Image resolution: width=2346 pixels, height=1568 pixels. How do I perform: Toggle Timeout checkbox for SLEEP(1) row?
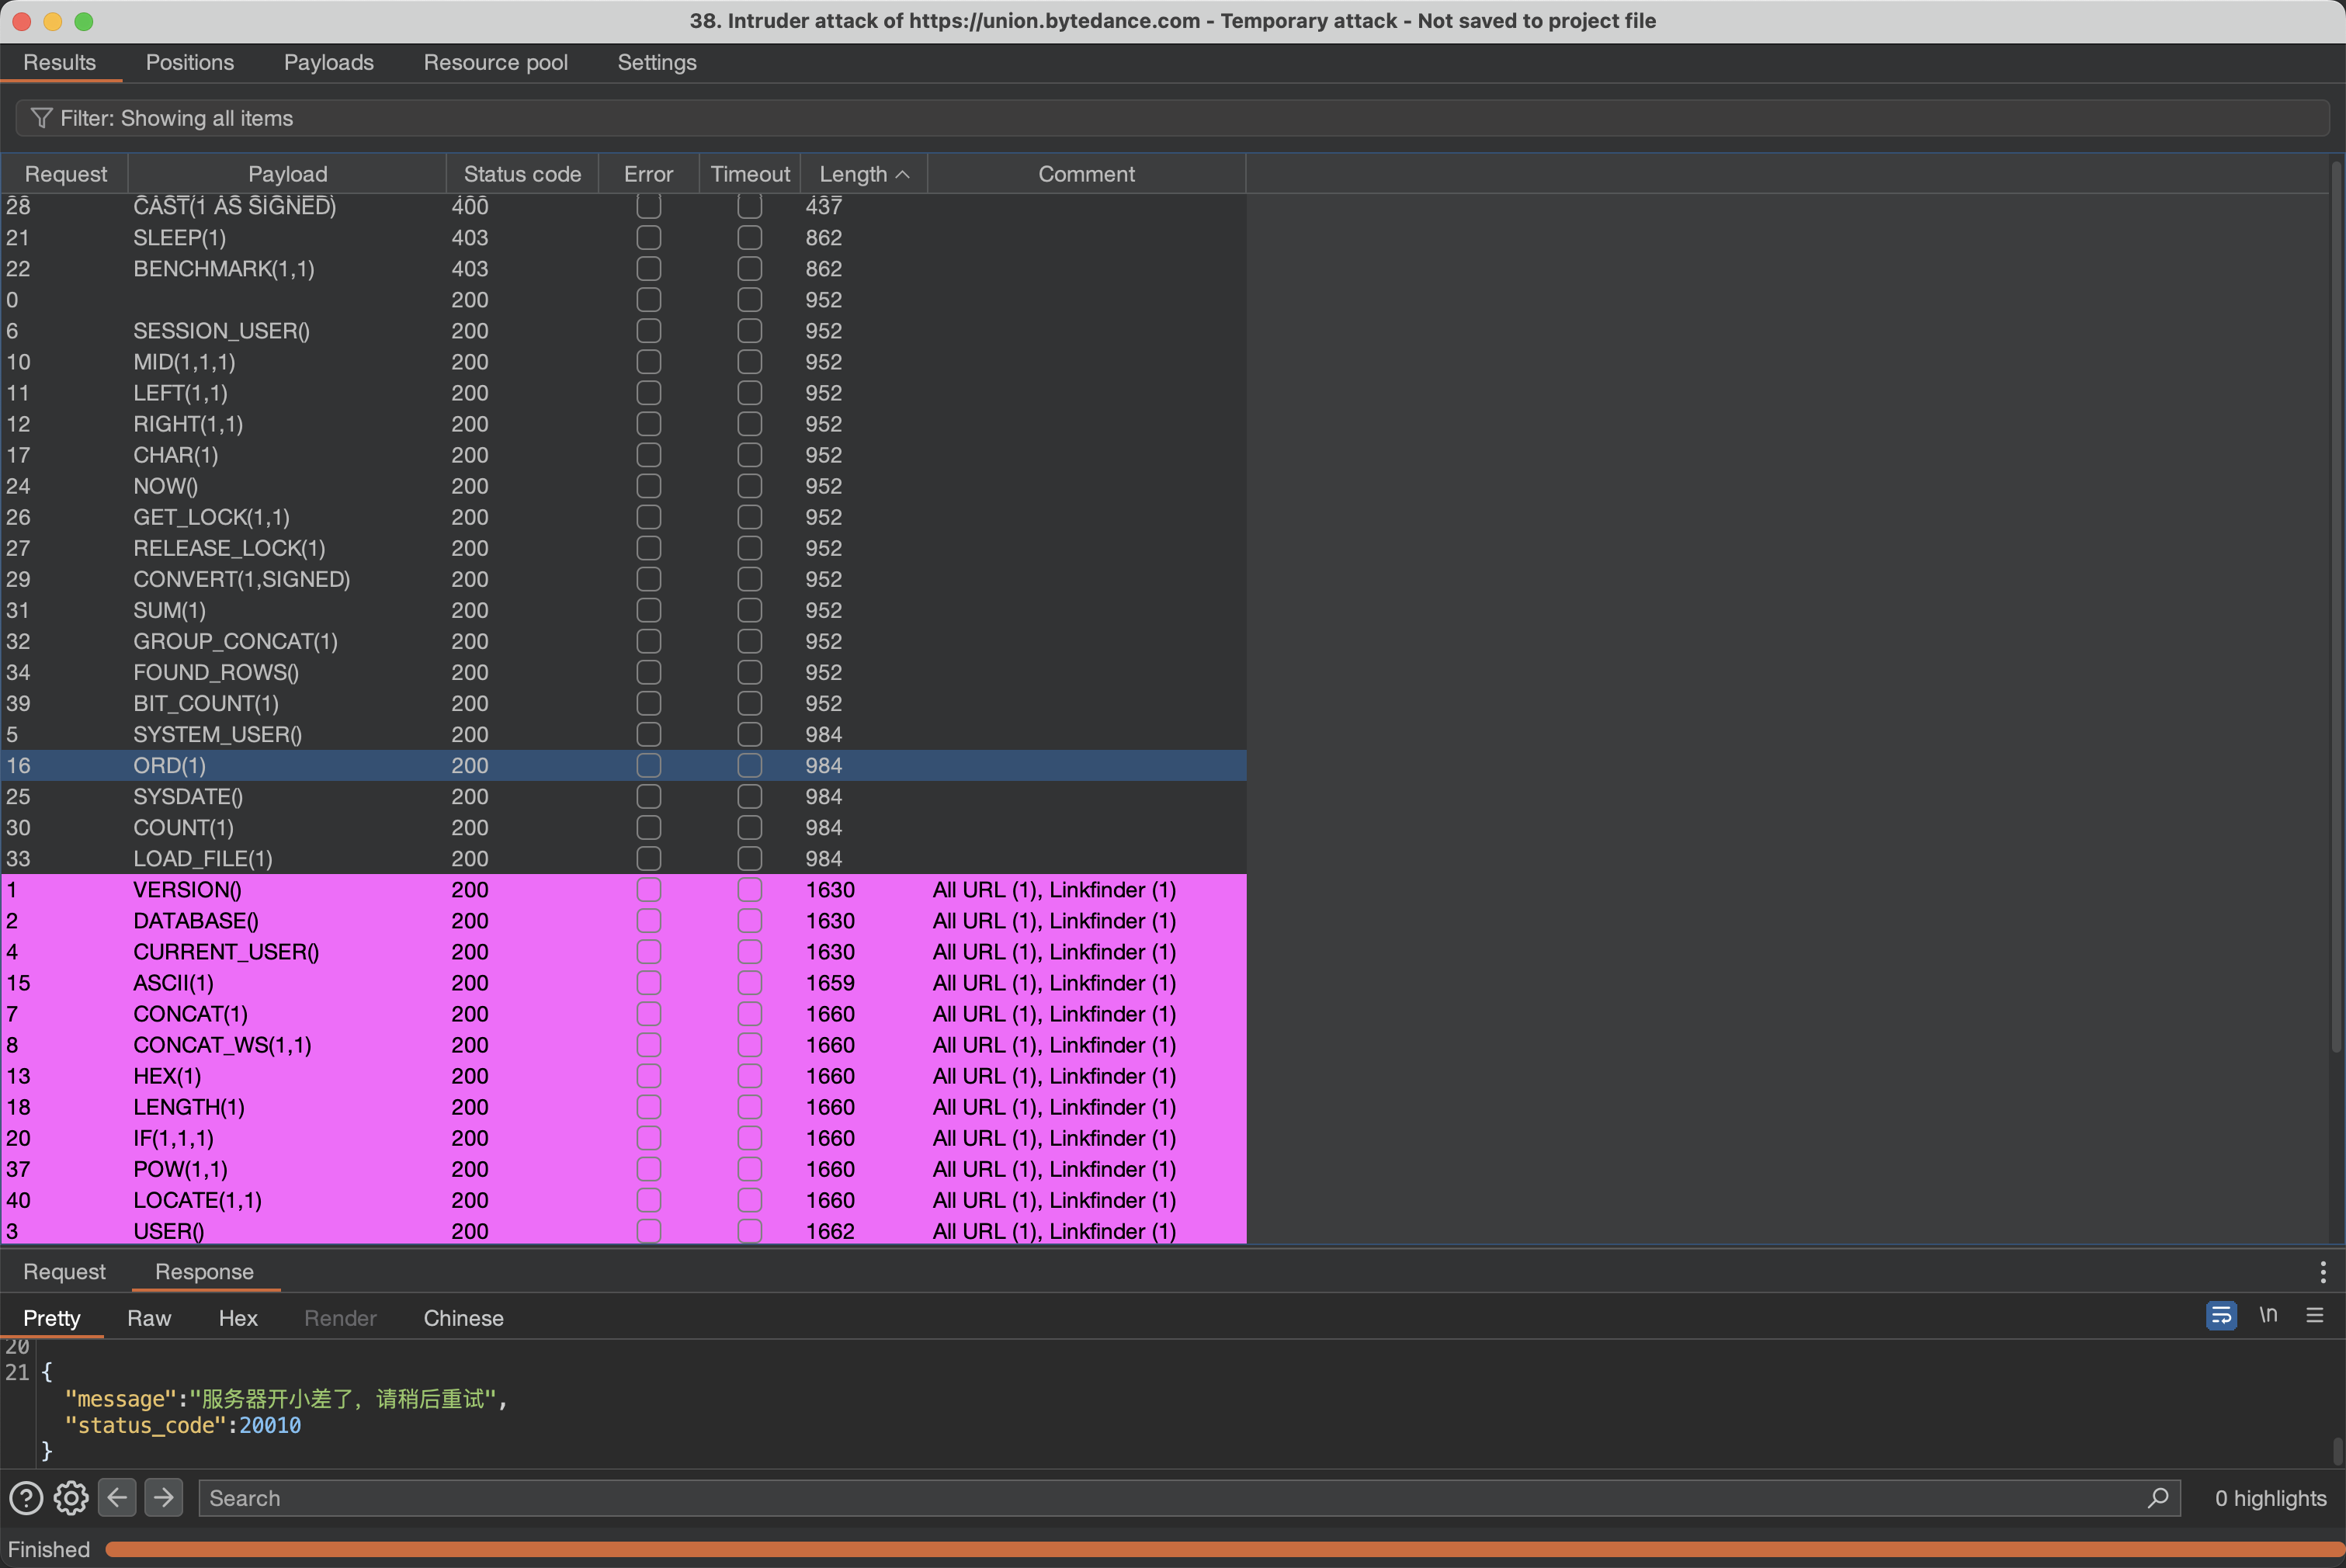750,238
